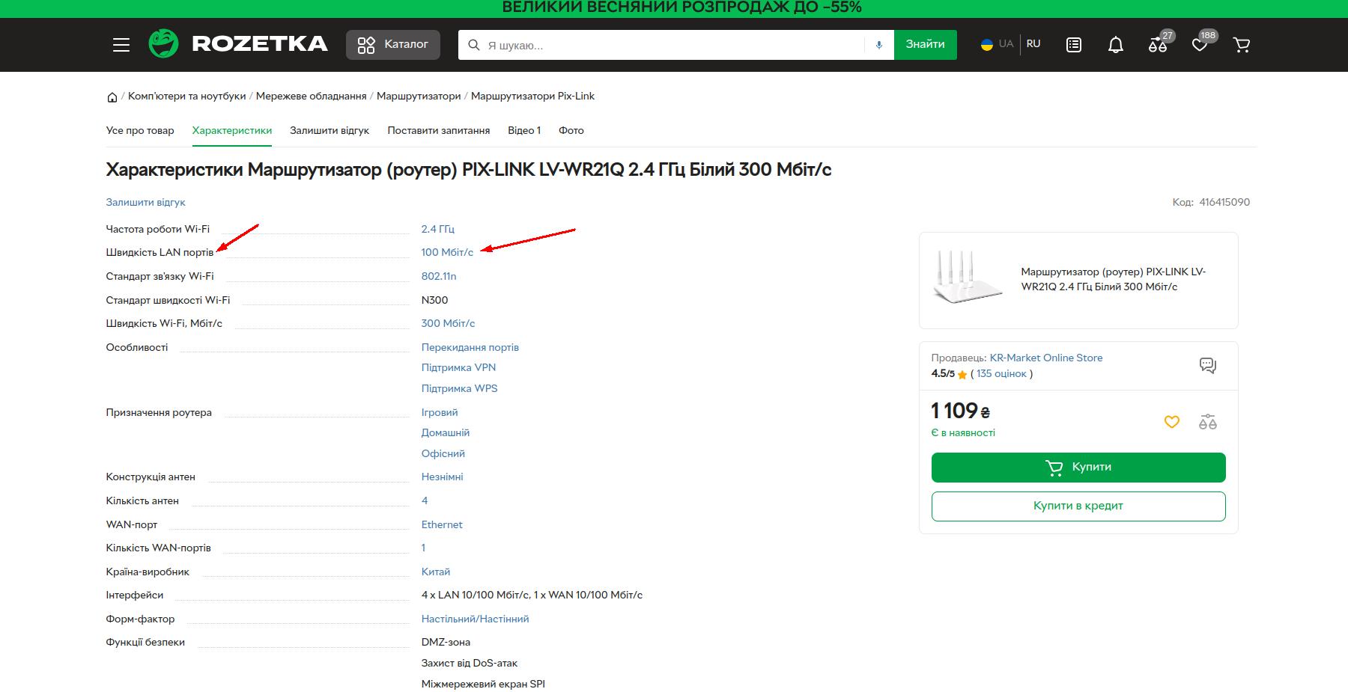Click the Rozetka smiley logo
1348x692 pixels.
point(163,44)
